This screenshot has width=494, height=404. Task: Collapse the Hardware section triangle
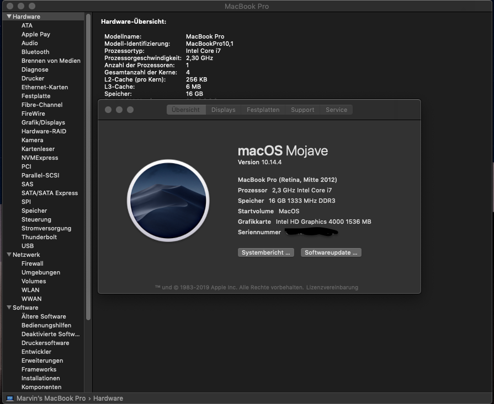(x=9, y=17)
